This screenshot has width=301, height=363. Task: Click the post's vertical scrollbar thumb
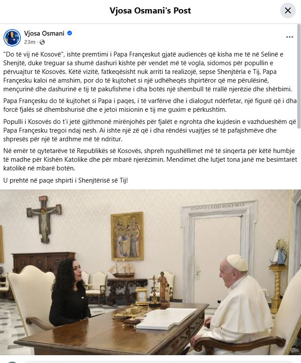299,77
